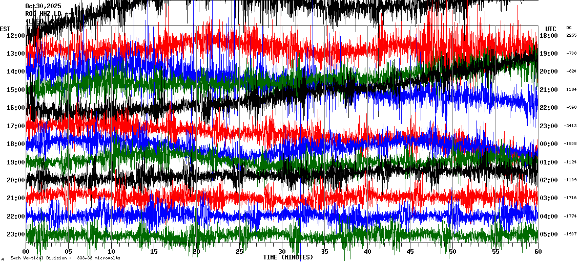Click the UTC-side "18:00" time label
579x265 pixels.
pyautogui.click(x=549, y=35)
